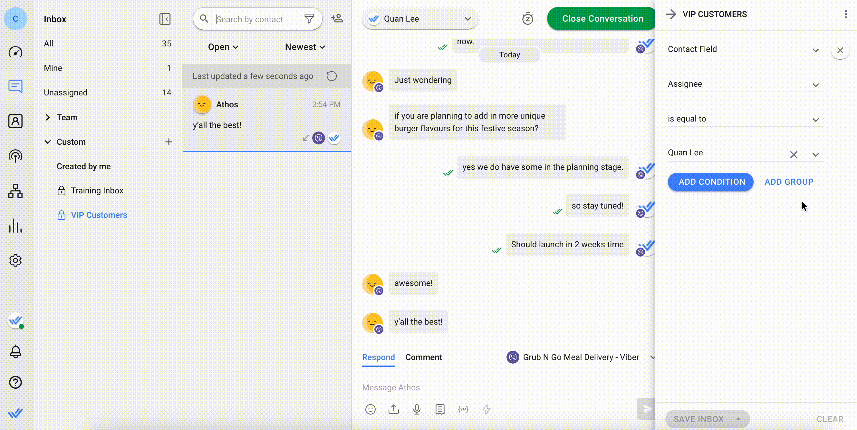This screenshot has width=857, height=430.
Task: Open the VIP Customers three-dot menu
Action: tap(846, 14)
